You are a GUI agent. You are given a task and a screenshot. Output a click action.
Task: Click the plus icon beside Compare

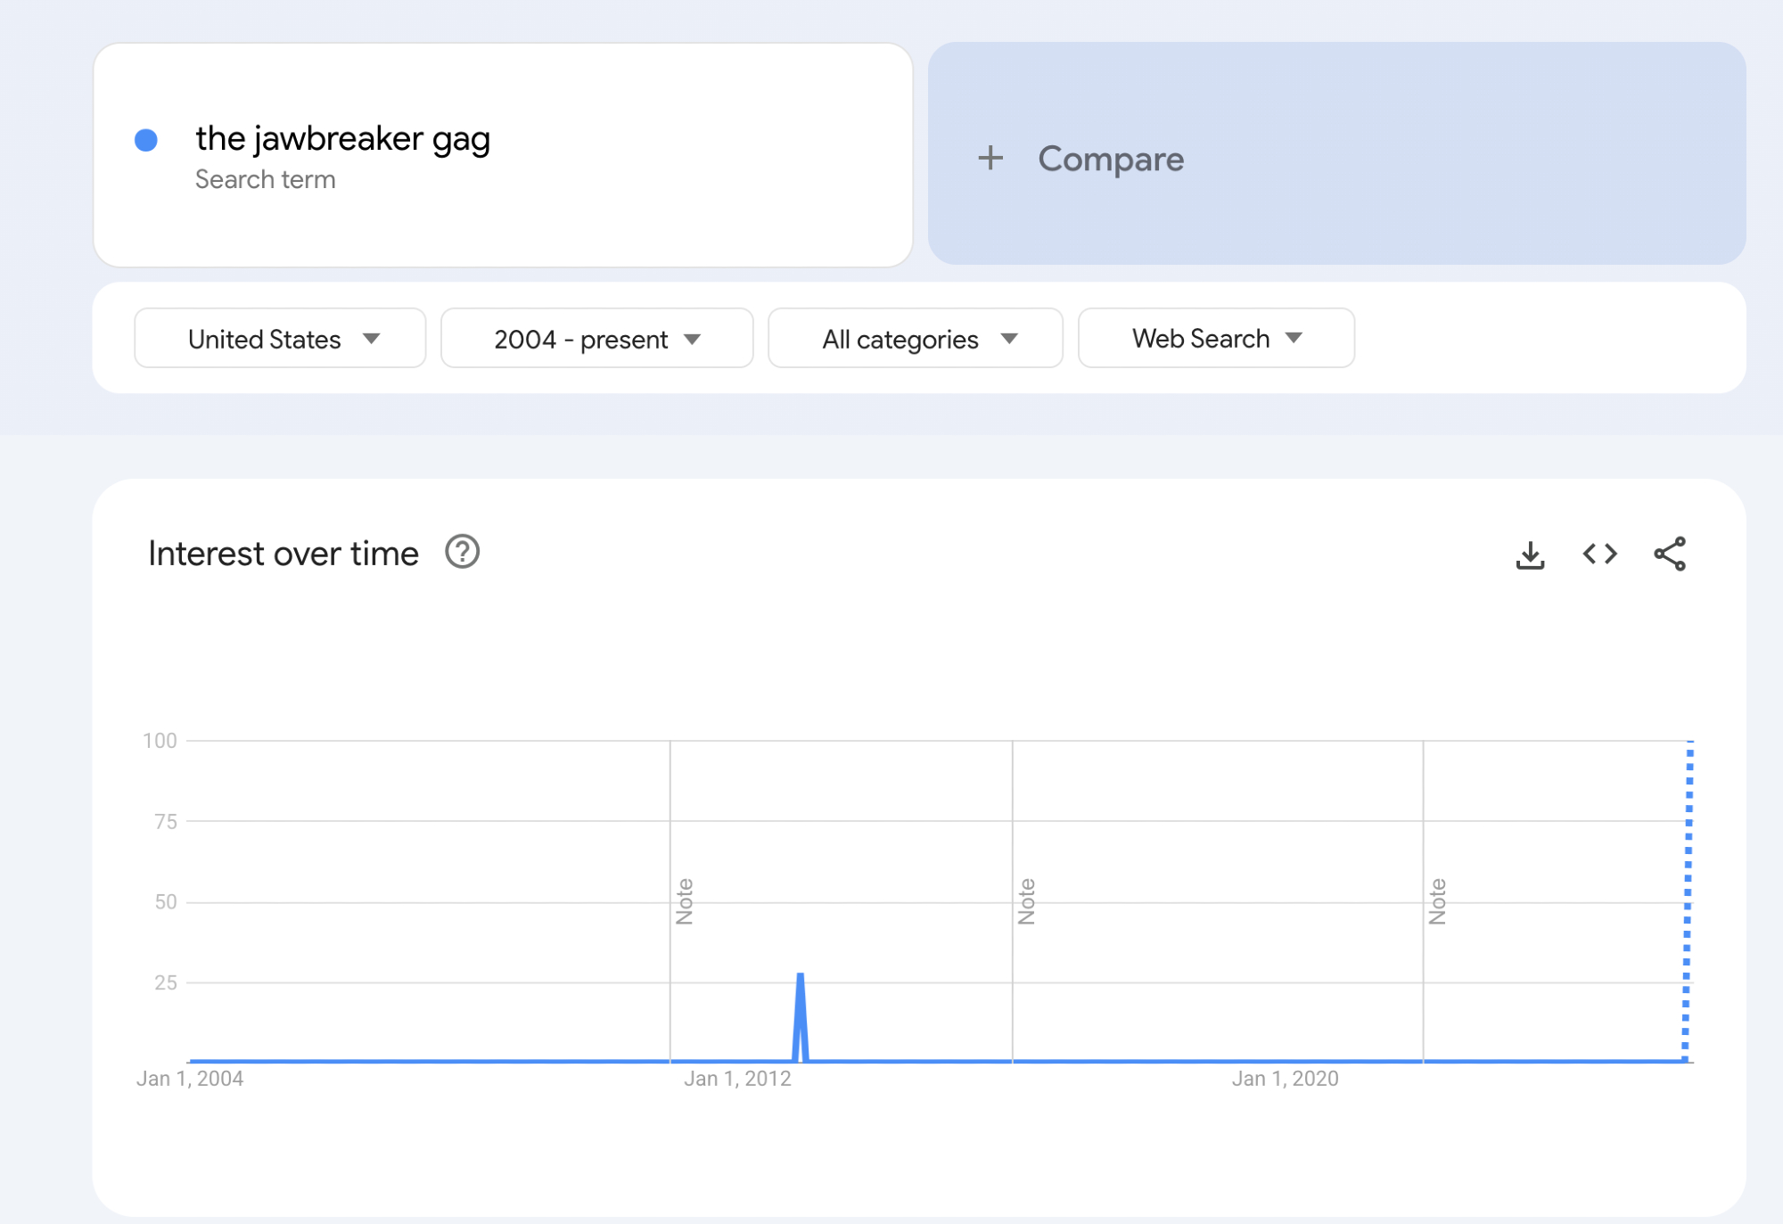(990, 159)
